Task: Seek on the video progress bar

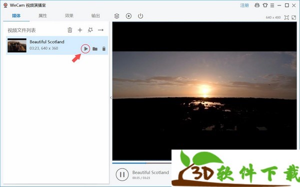Action: coord(142,163)
